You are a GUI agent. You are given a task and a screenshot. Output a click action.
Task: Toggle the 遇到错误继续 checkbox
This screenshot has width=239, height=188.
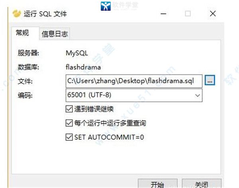69,109
